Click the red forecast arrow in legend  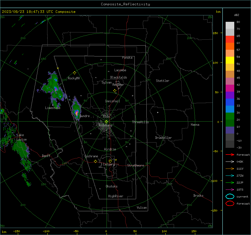(230, 155)
